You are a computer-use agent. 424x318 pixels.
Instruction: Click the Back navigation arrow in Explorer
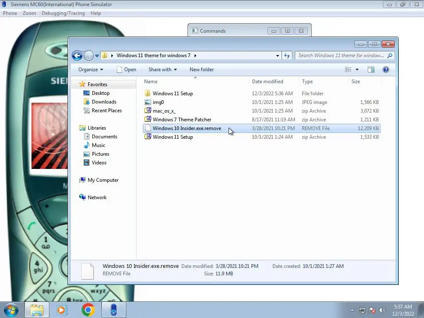point(77,56)
